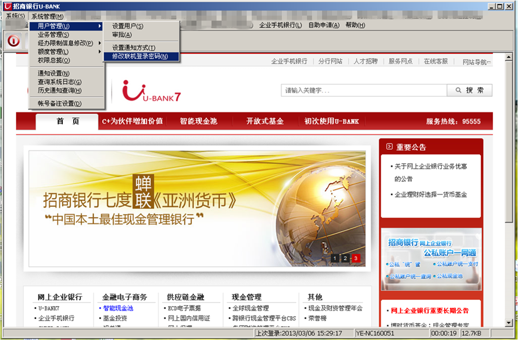
Task: Open 企业手机银行(L) menu
Action: 281,25
